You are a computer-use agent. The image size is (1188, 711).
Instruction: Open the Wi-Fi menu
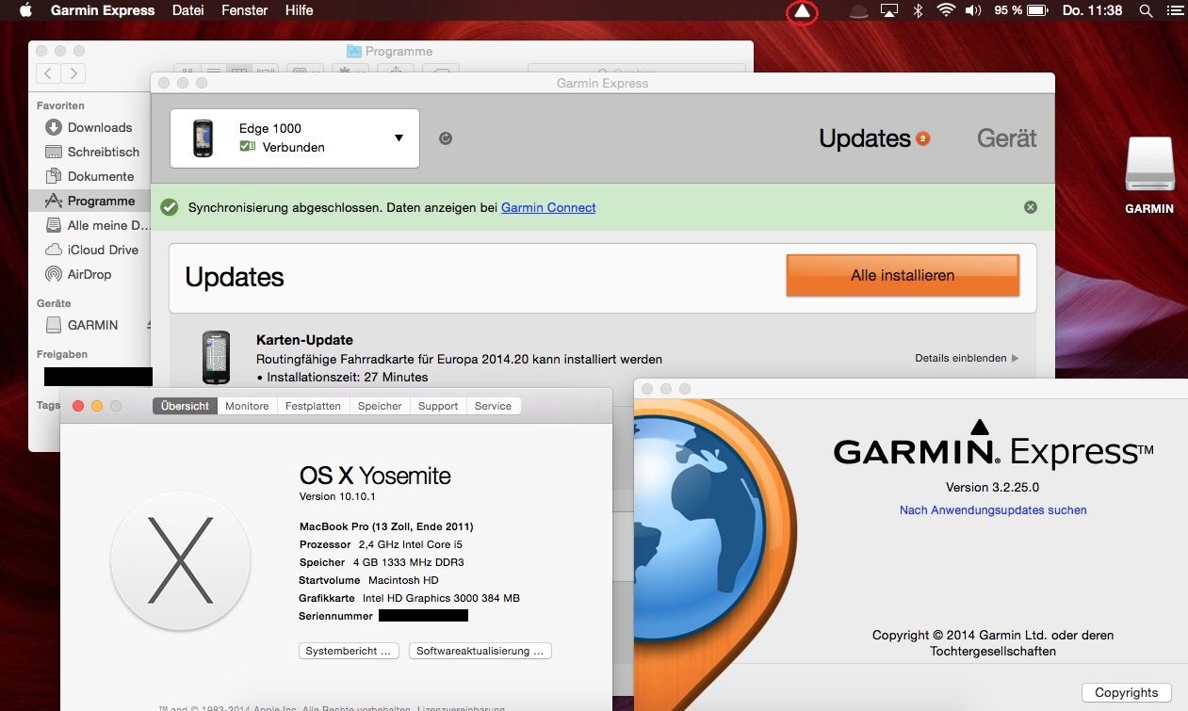click(946, 11)
